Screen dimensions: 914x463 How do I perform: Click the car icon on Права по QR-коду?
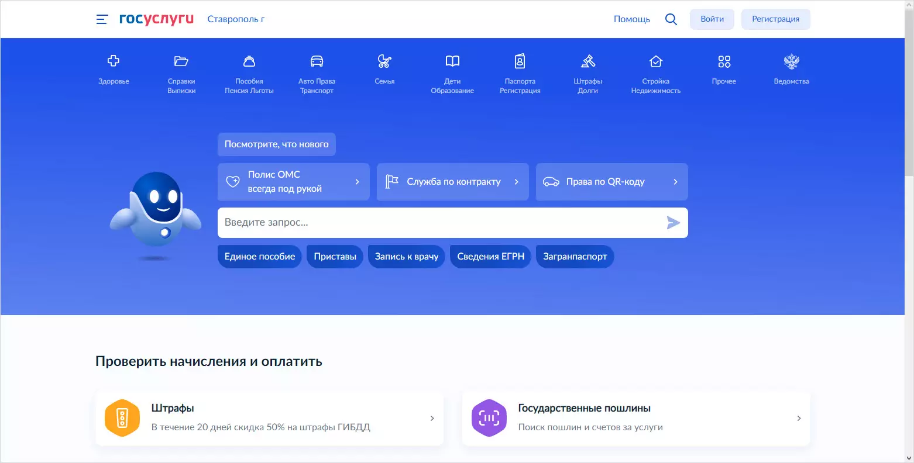[551, 182]
